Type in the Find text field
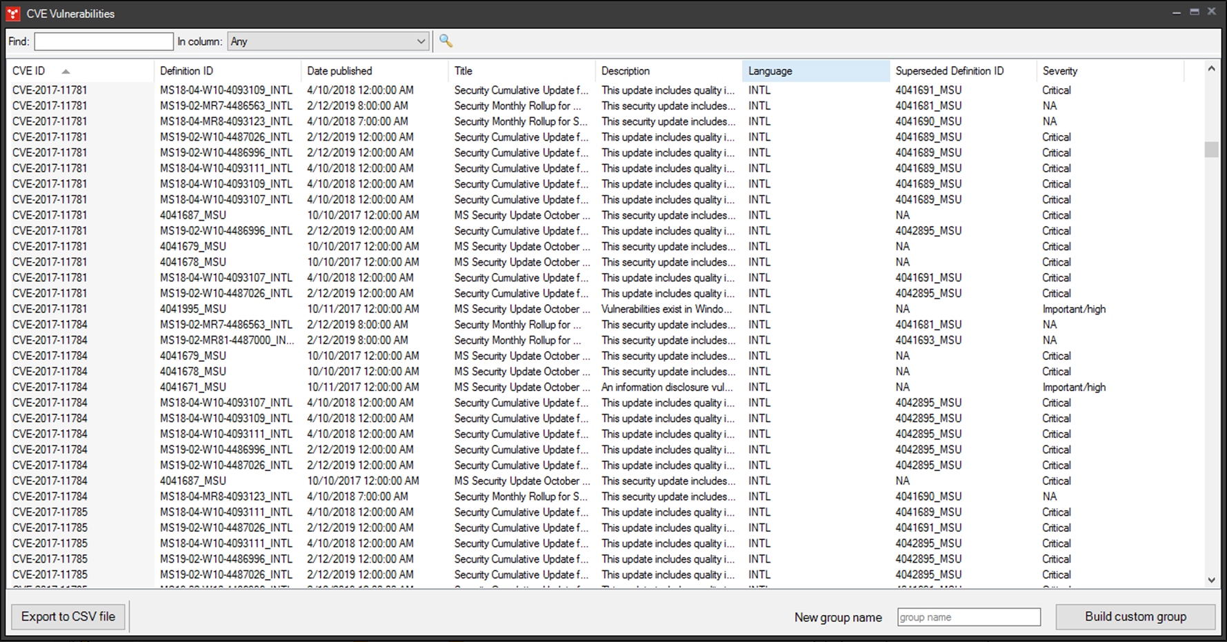 tap(103, 41)
